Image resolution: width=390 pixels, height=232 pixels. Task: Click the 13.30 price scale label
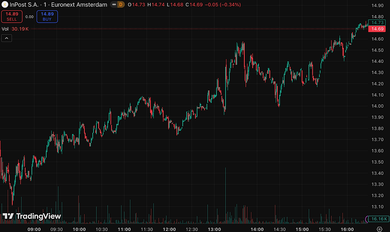pos(377,184)
